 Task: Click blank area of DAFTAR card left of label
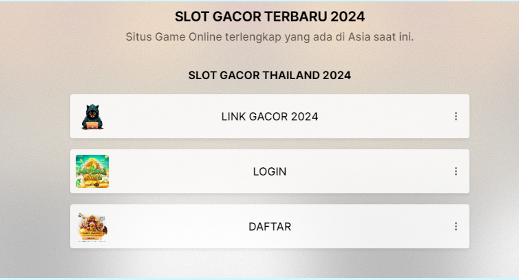[x=172, y=226]
